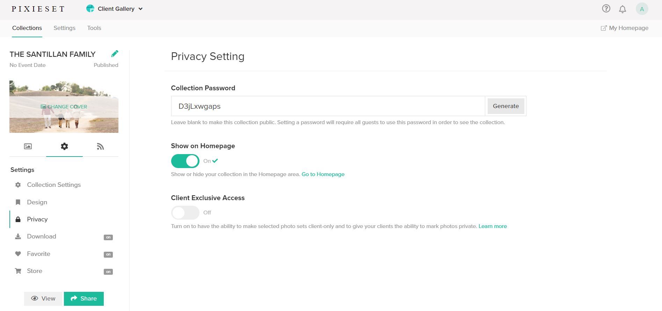Viewport: 662px width, 311px height.
Task: Open the top Settings tab
Action: click(x=64, y=28)
